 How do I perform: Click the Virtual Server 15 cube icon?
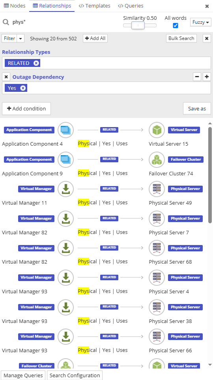pos(157,130)
